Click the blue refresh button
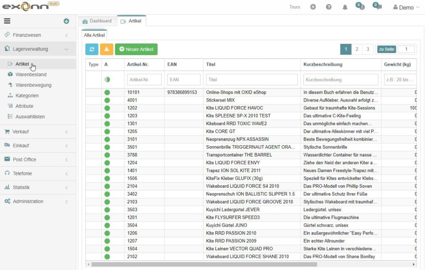 click(92, 49)
